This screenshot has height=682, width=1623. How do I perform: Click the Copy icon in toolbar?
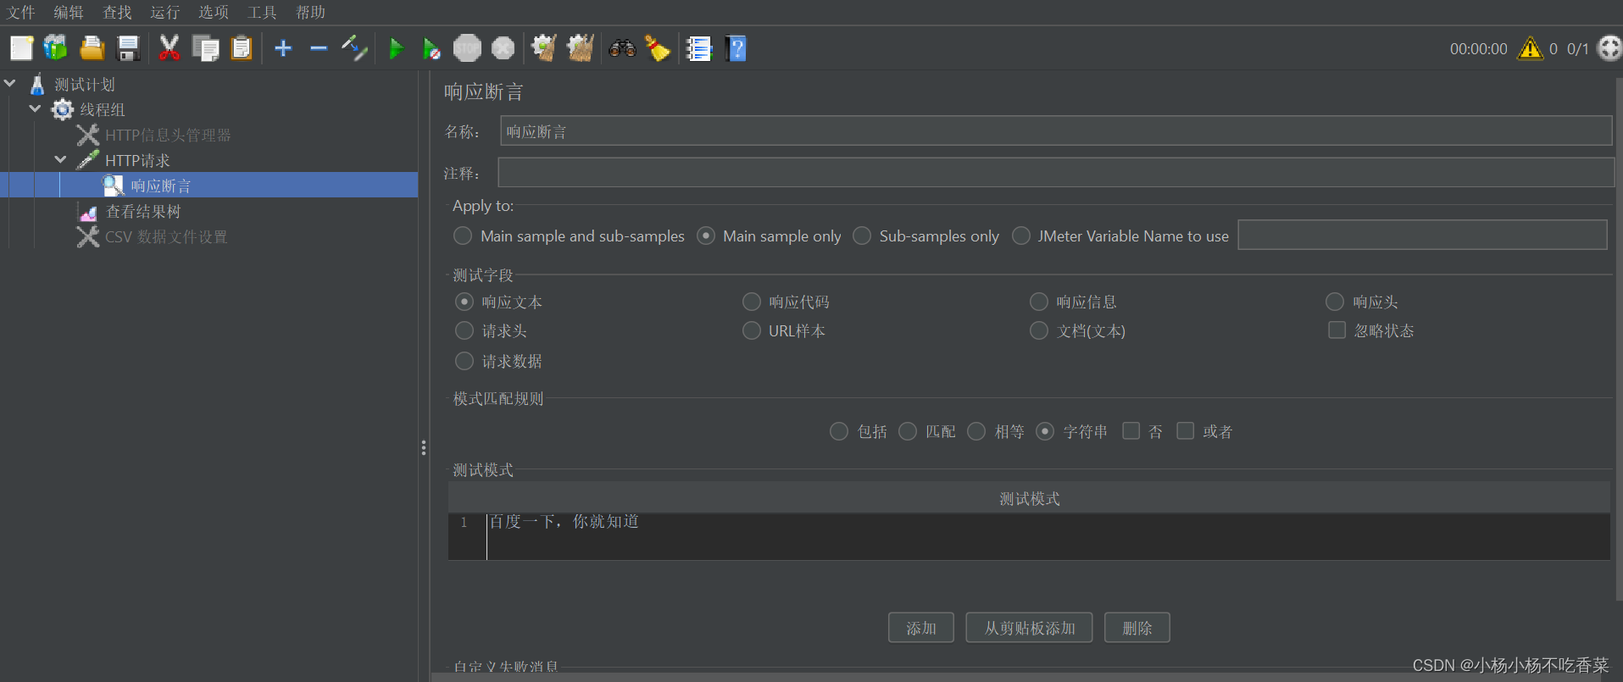pos(205,48)
